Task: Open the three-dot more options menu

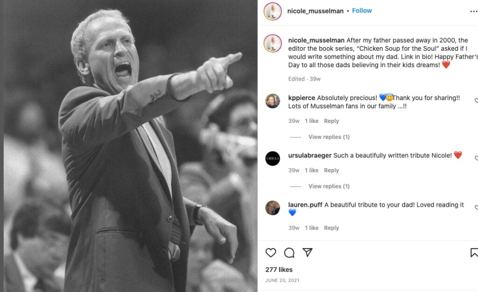Action: point(473,12)
